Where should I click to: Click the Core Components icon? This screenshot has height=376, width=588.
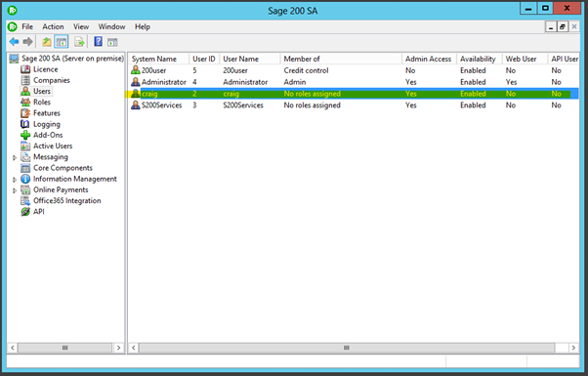25,168
